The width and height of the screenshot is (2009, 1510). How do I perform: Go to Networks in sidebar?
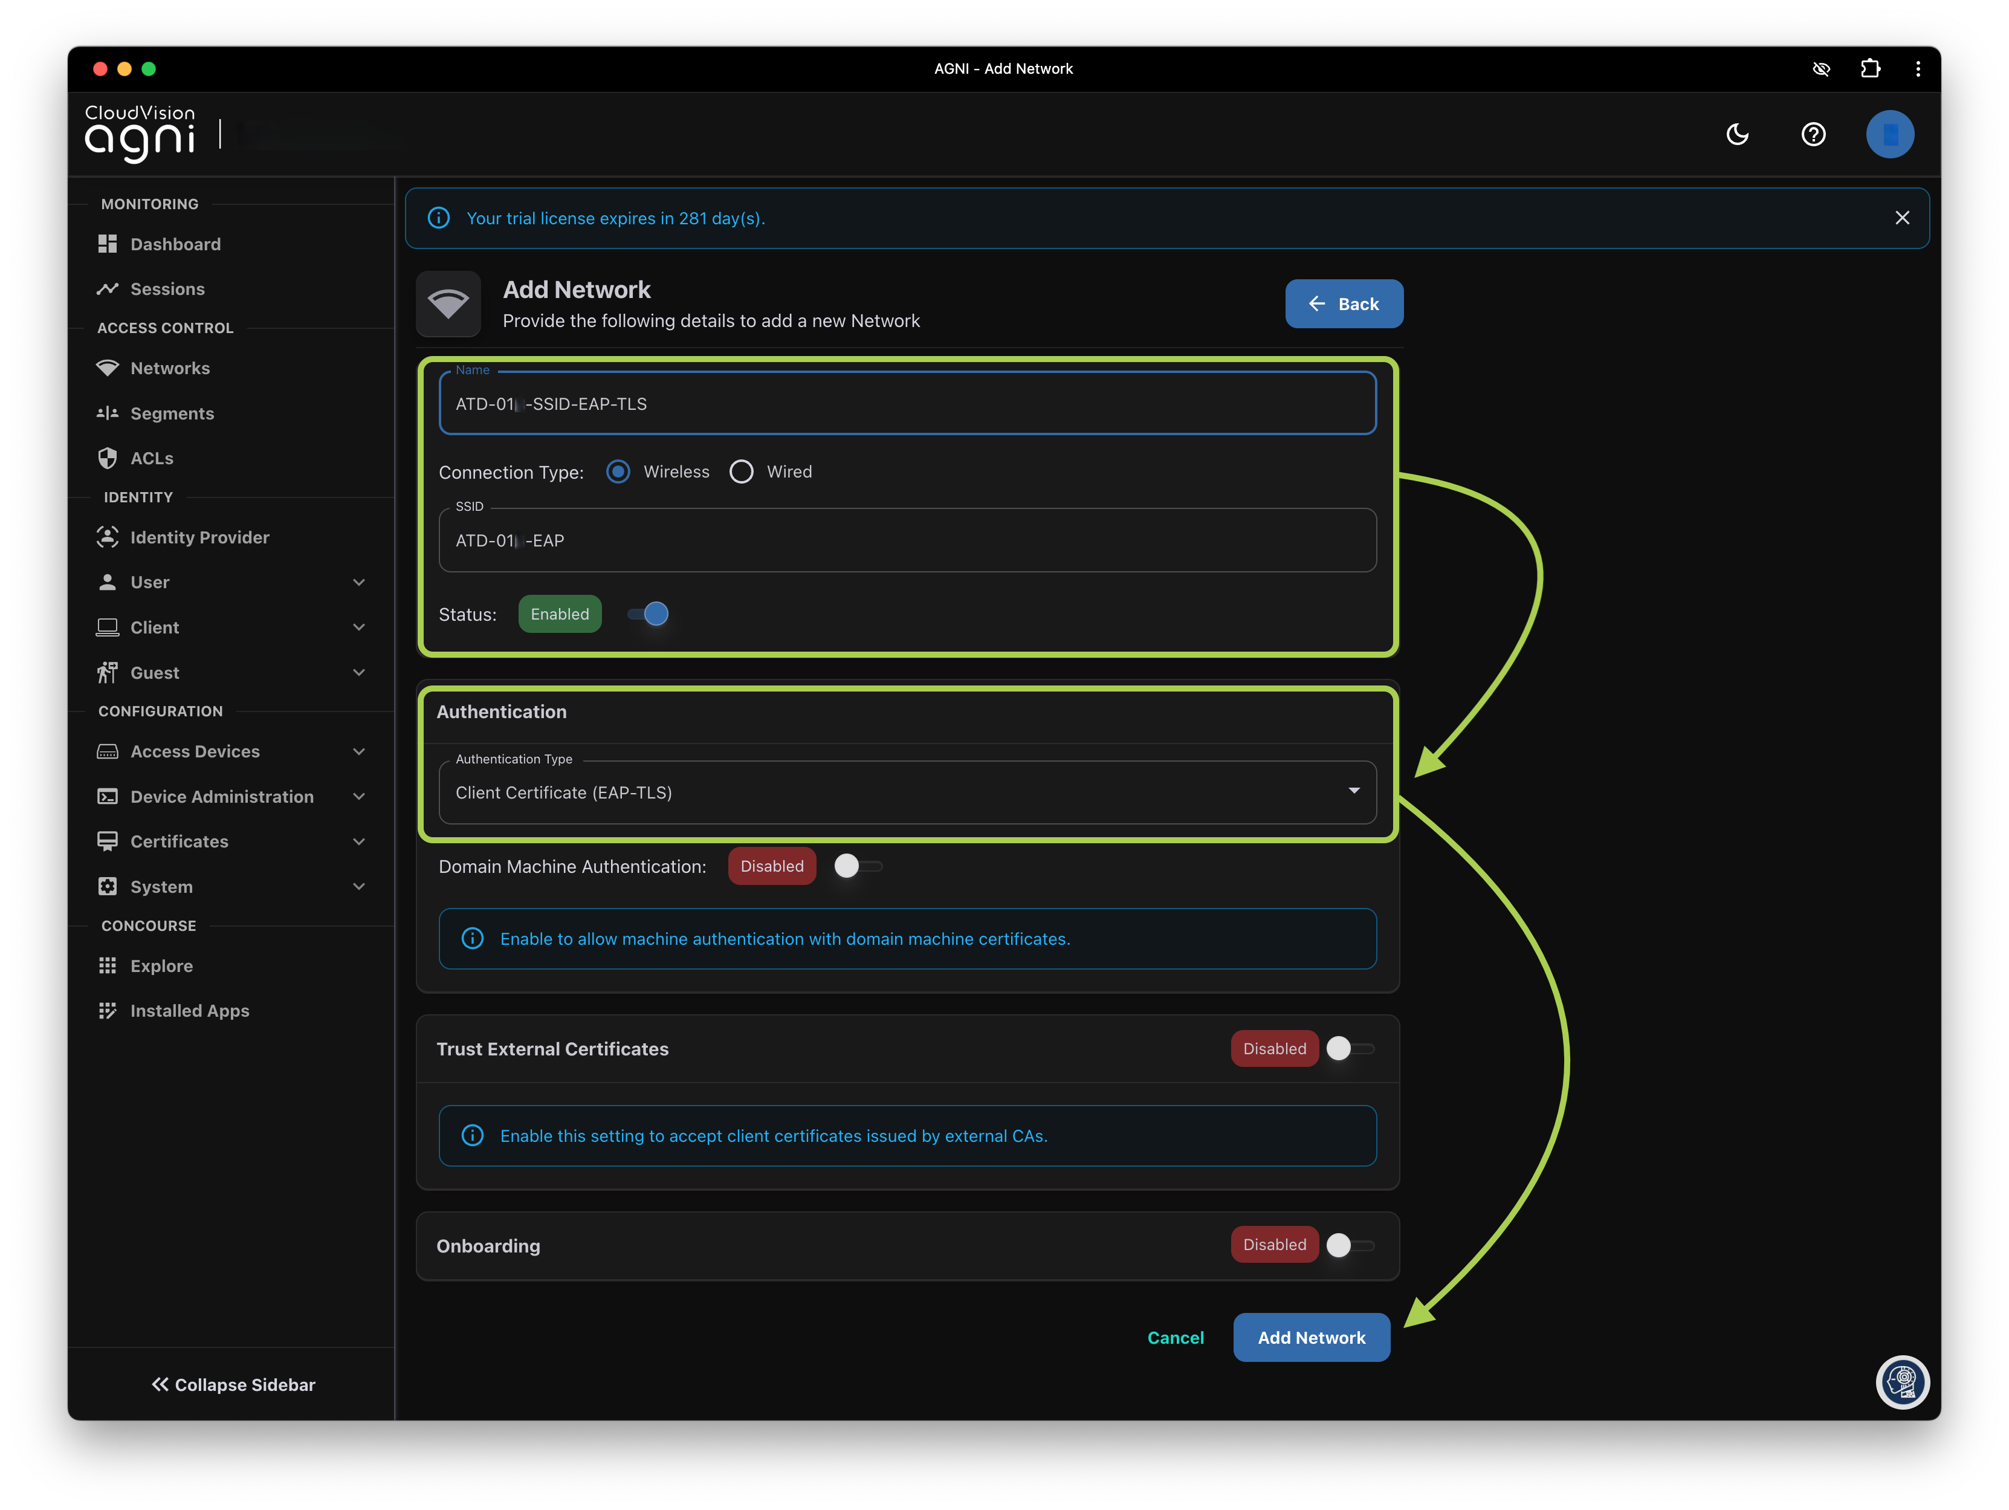click(x=170, y=368)
